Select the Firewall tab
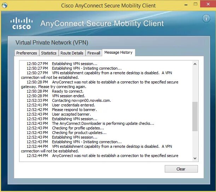 tap(94, 53)
